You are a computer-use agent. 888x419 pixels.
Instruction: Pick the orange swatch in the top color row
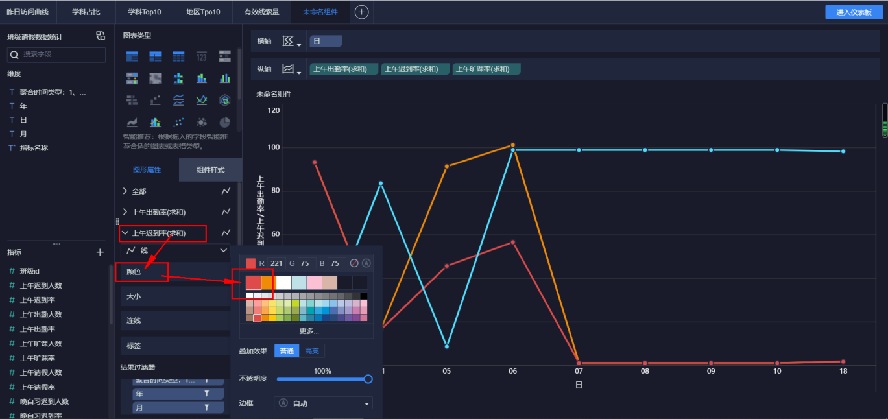pos(267,283)
